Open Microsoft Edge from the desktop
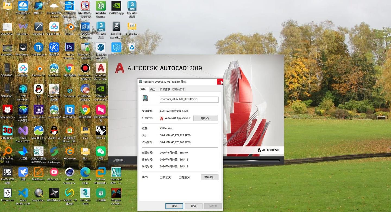 85,175
